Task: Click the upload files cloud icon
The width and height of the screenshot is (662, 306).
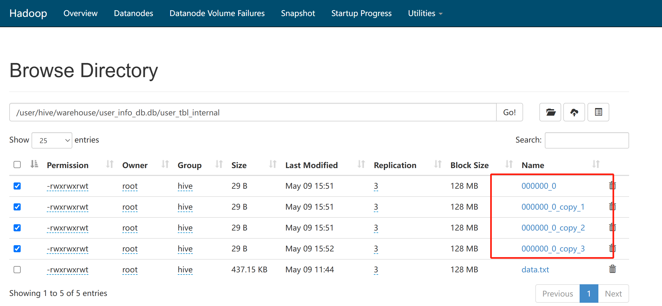Action: [x=574, y=112]
